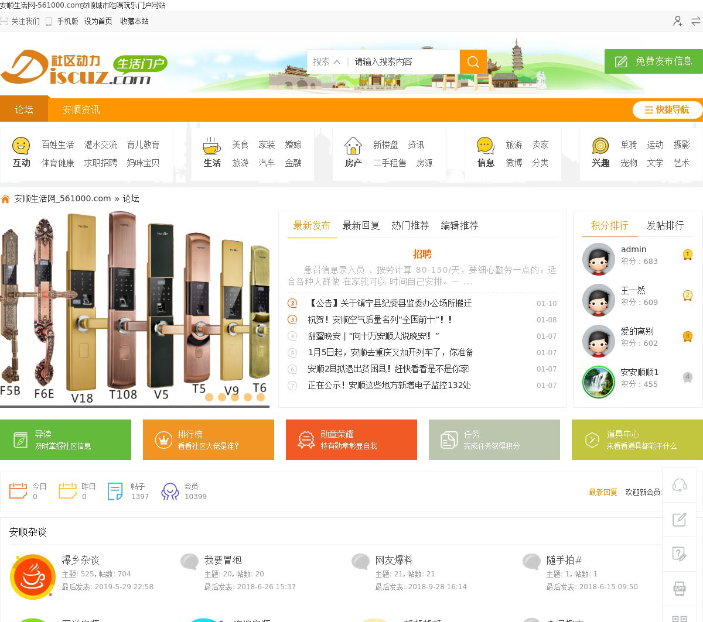Screen dimensions: 703x622
Task: Open the user account icon at top right
Action: [x=677, y=21]
